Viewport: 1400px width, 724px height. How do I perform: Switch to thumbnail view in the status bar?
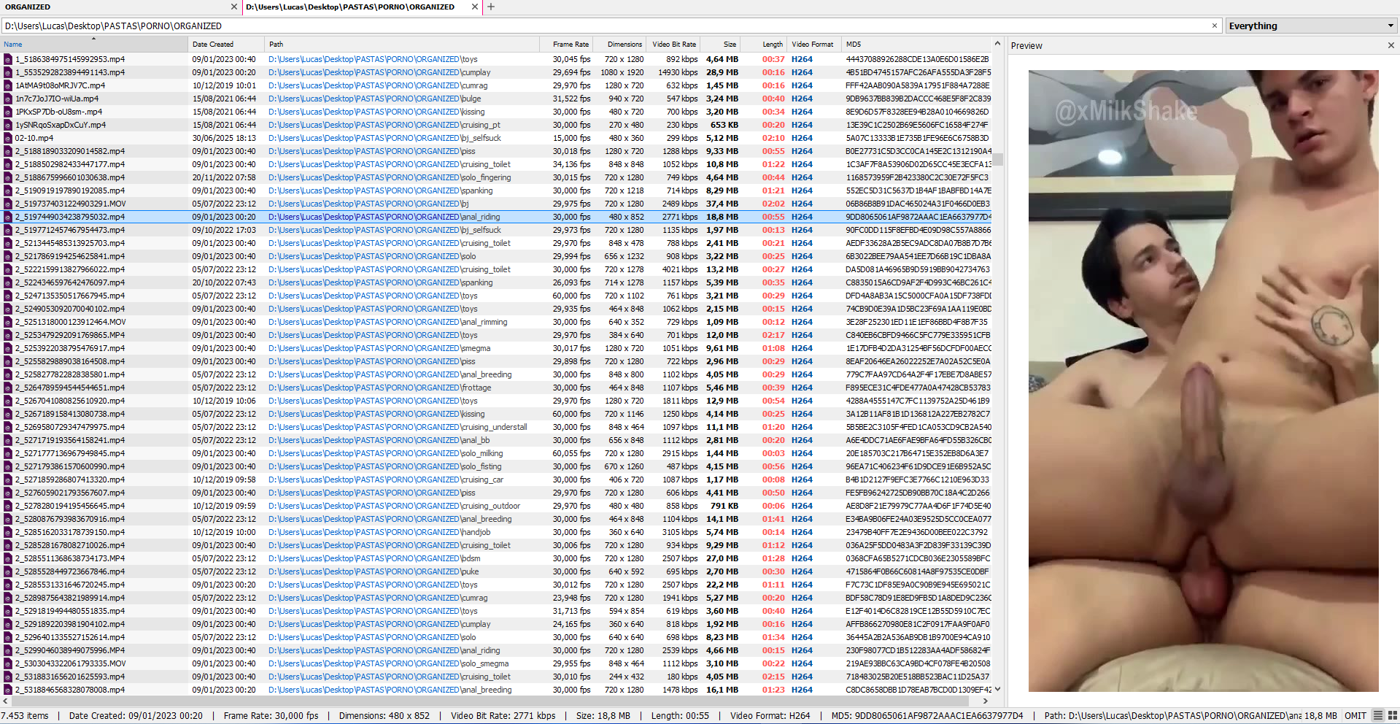pyautogui.click(x=1392, y=715)
